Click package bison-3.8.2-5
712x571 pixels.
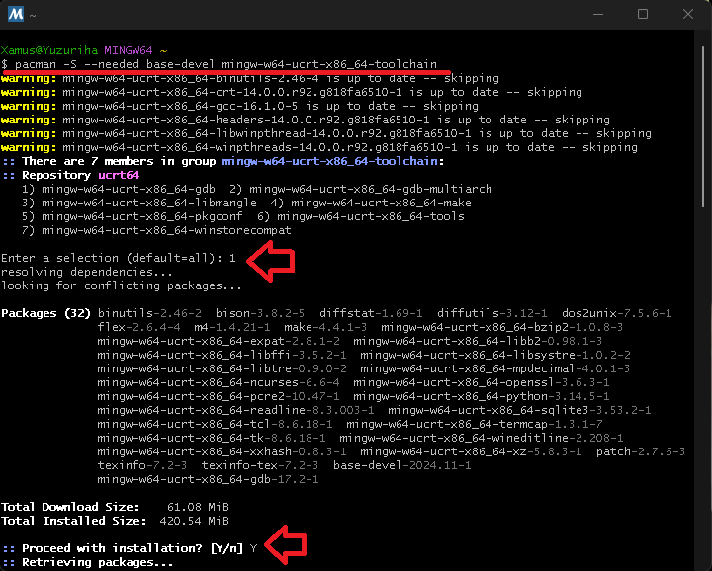260,313
